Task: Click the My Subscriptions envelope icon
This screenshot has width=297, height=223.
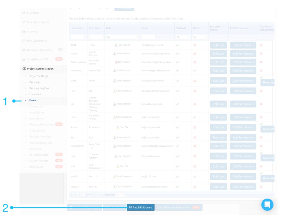Action: pos(24,41)
